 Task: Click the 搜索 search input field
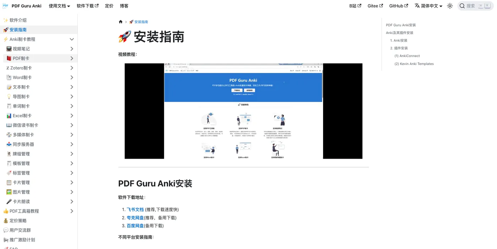pos(476,6)
